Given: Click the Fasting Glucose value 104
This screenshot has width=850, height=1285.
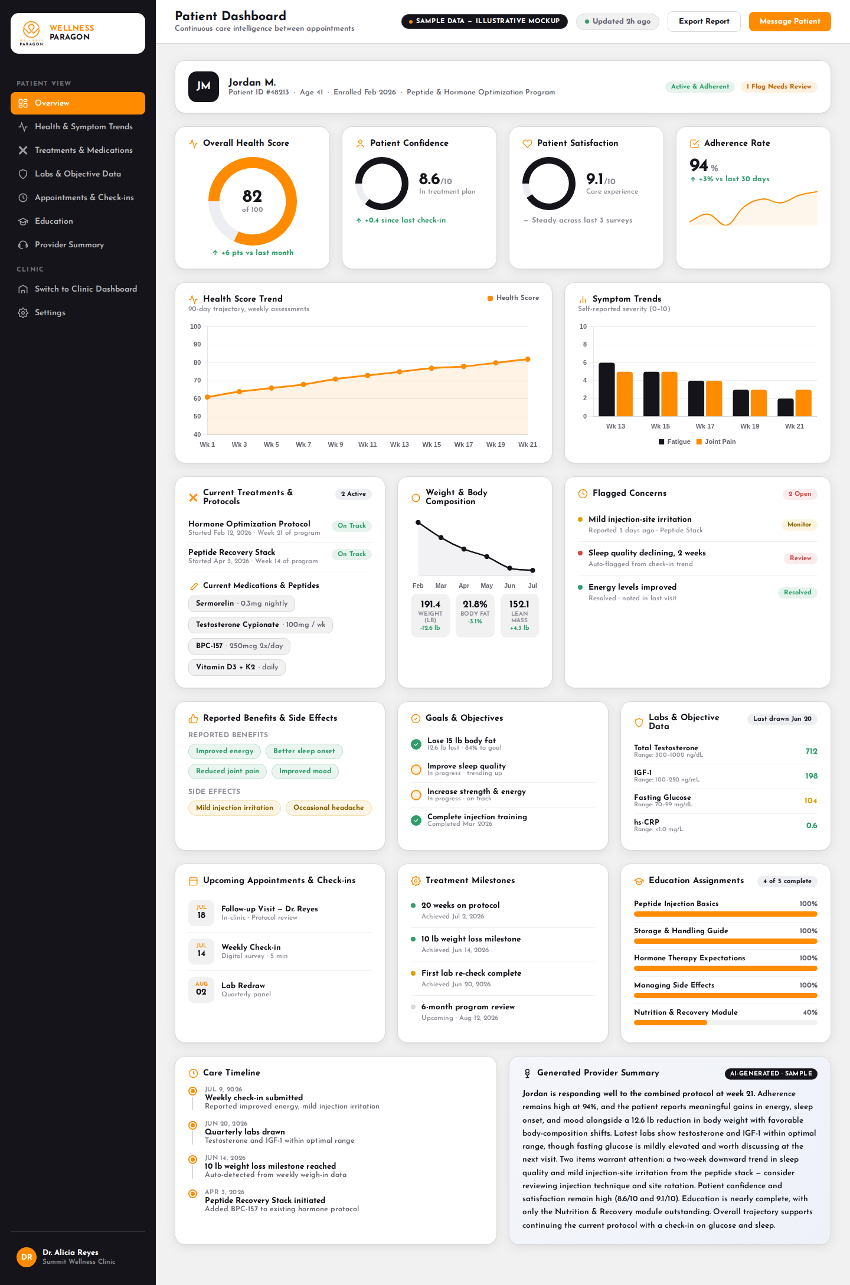Looking at the screenshot, I should (810, 801).
